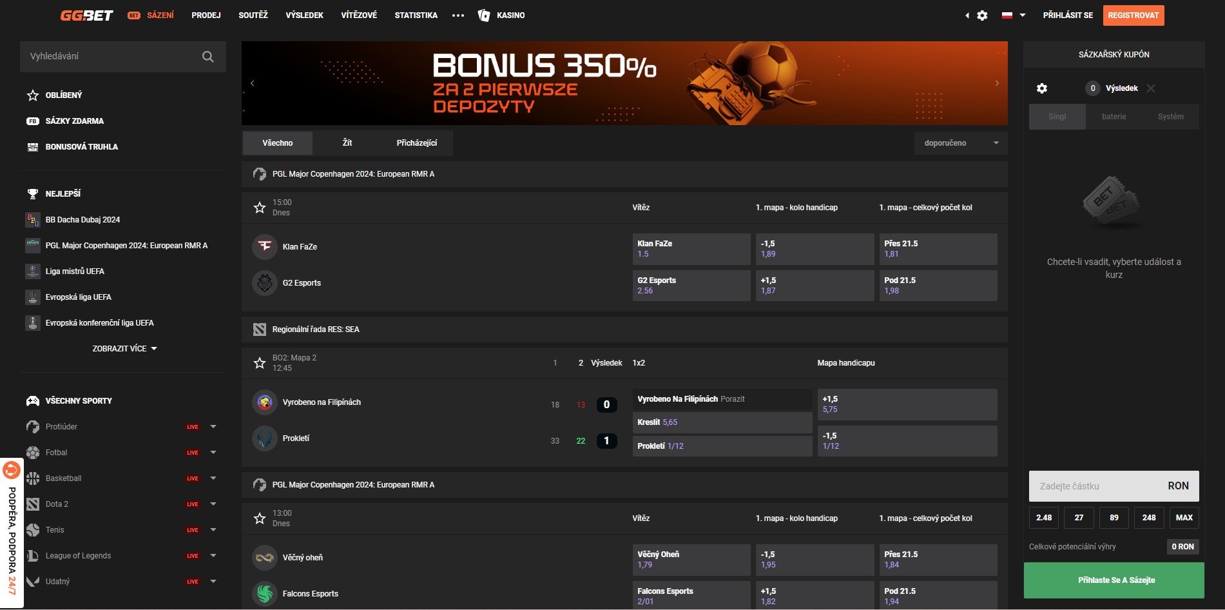Viewport: 1225px width, 610px height.
Task: Click the Registrovat button
Action: pos(1133,15)
